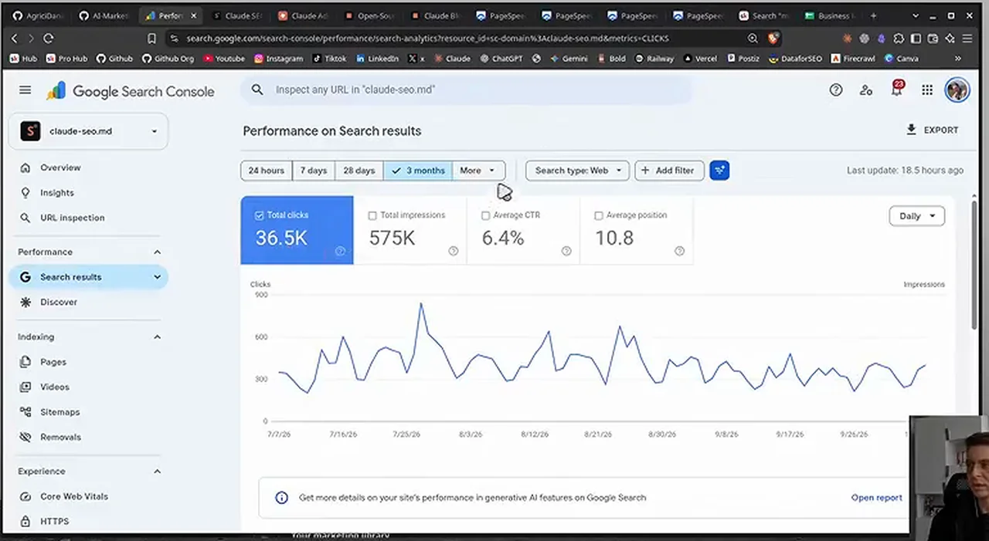Viewport: 989px width, 541px height.
Task: Click the blue filter sparkle icon button
Action: 719,171
